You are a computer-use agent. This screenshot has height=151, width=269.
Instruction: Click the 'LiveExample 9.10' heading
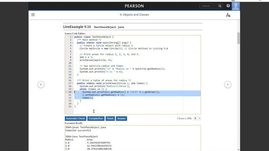click(x=77, y=27)
